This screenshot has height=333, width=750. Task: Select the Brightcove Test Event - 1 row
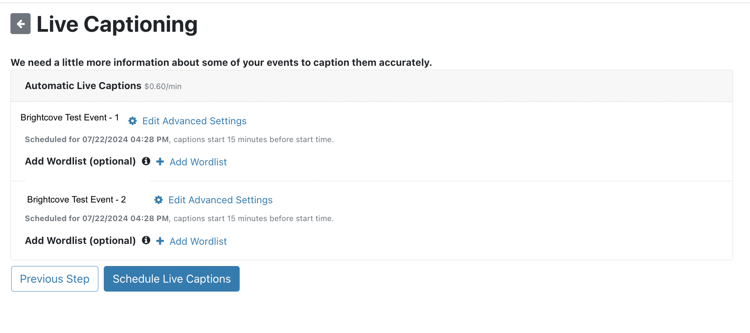(69, 117)
